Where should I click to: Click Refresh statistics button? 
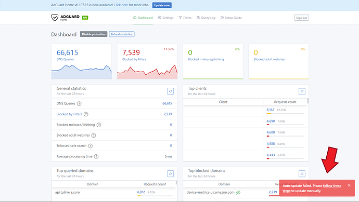tap(122, 34)
